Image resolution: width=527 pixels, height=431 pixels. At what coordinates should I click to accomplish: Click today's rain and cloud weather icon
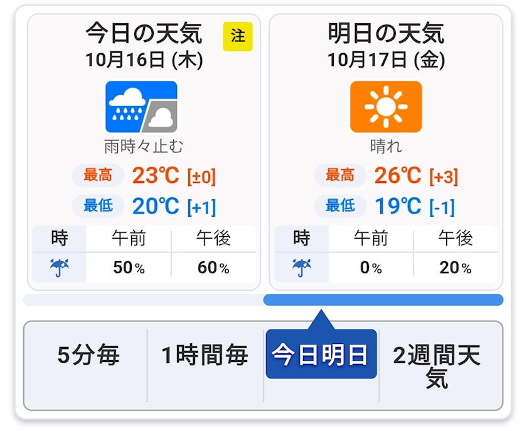coord(141,106)
